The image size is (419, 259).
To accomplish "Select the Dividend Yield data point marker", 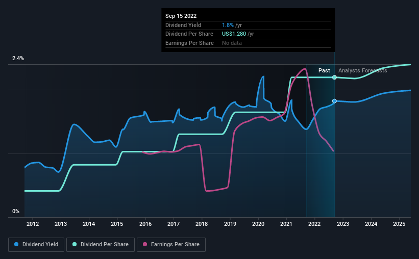I will 334,101.
